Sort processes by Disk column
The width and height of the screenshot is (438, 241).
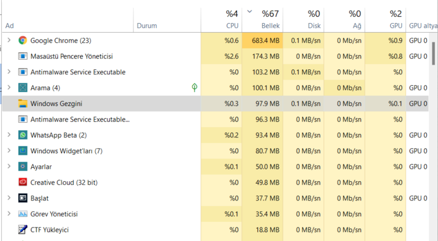coord(314,26)
